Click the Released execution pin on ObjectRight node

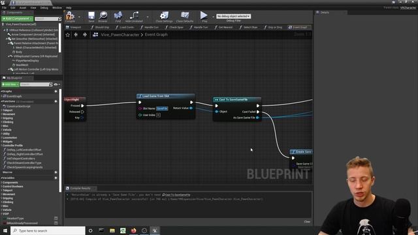(x=82, y=112)
